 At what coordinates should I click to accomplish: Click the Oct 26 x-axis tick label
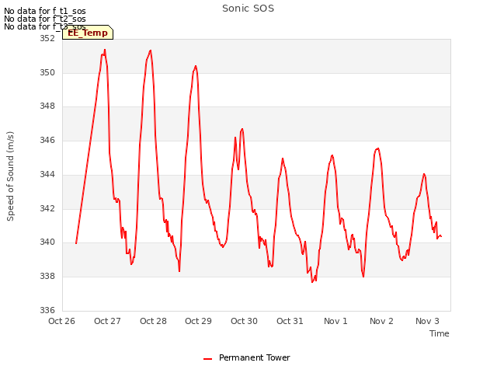point(61,321)
